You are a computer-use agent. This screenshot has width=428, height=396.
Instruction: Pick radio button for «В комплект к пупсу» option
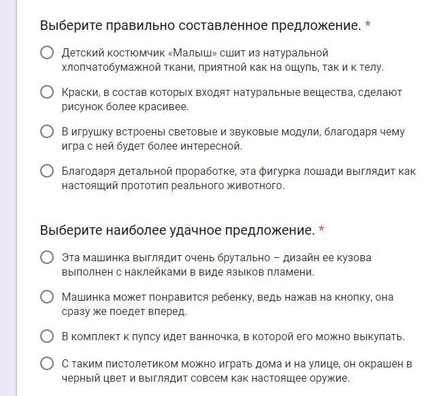click(47, 336)
